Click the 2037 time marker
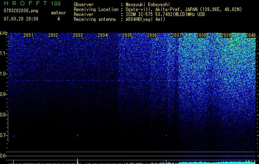 click(177, 35)
